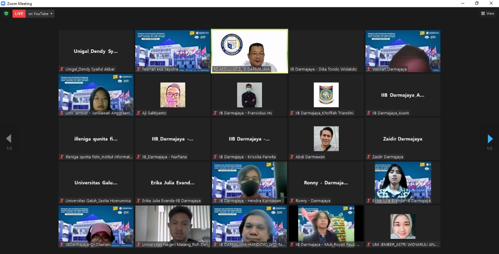Click large "Universitas Galuh..." tile name
The width and height of the screenshot is (499, 254).
click(96, 182)
